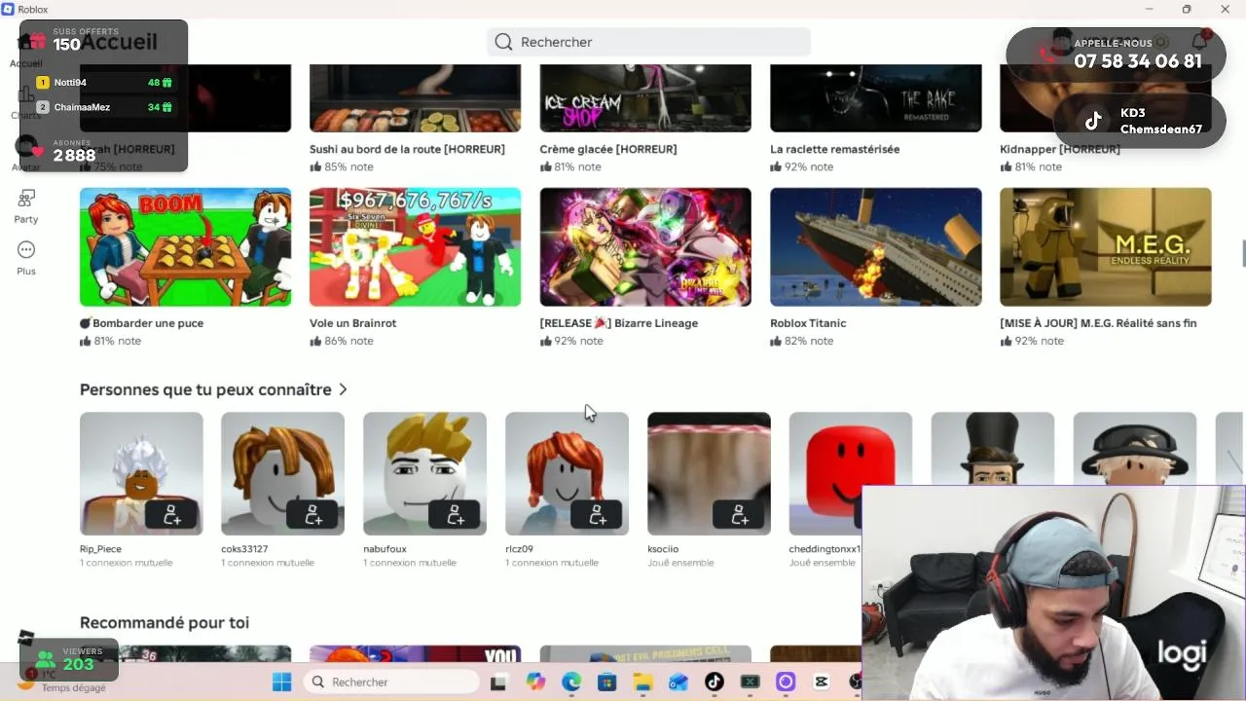Viewport: 1246px width, 701px height.
Task: Click the Sushi au bord de la route title
Action: tap(407, 149)
